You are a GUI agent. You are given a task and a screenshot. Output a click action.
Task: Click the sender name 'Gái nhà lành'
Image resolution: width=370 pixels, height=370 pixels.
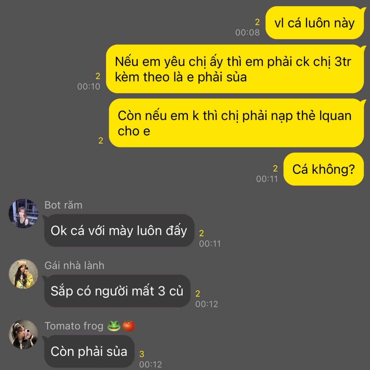[74, 266]
